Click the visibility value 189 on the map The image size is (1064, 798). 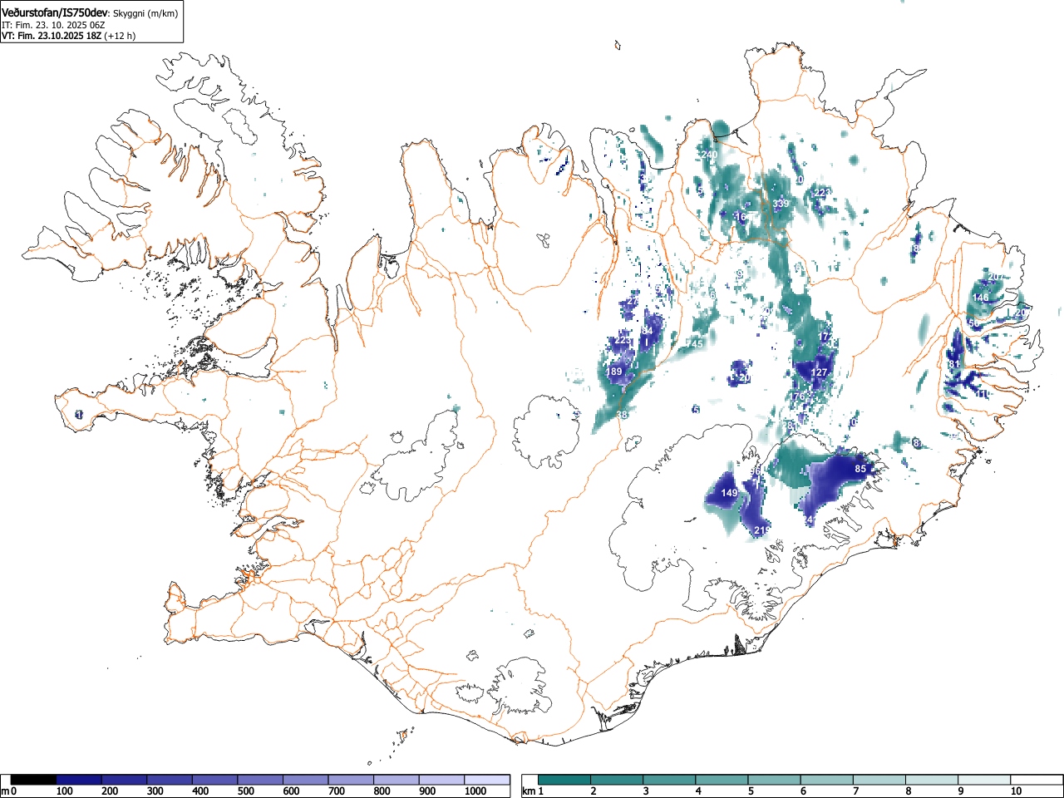tap(614, 372)
